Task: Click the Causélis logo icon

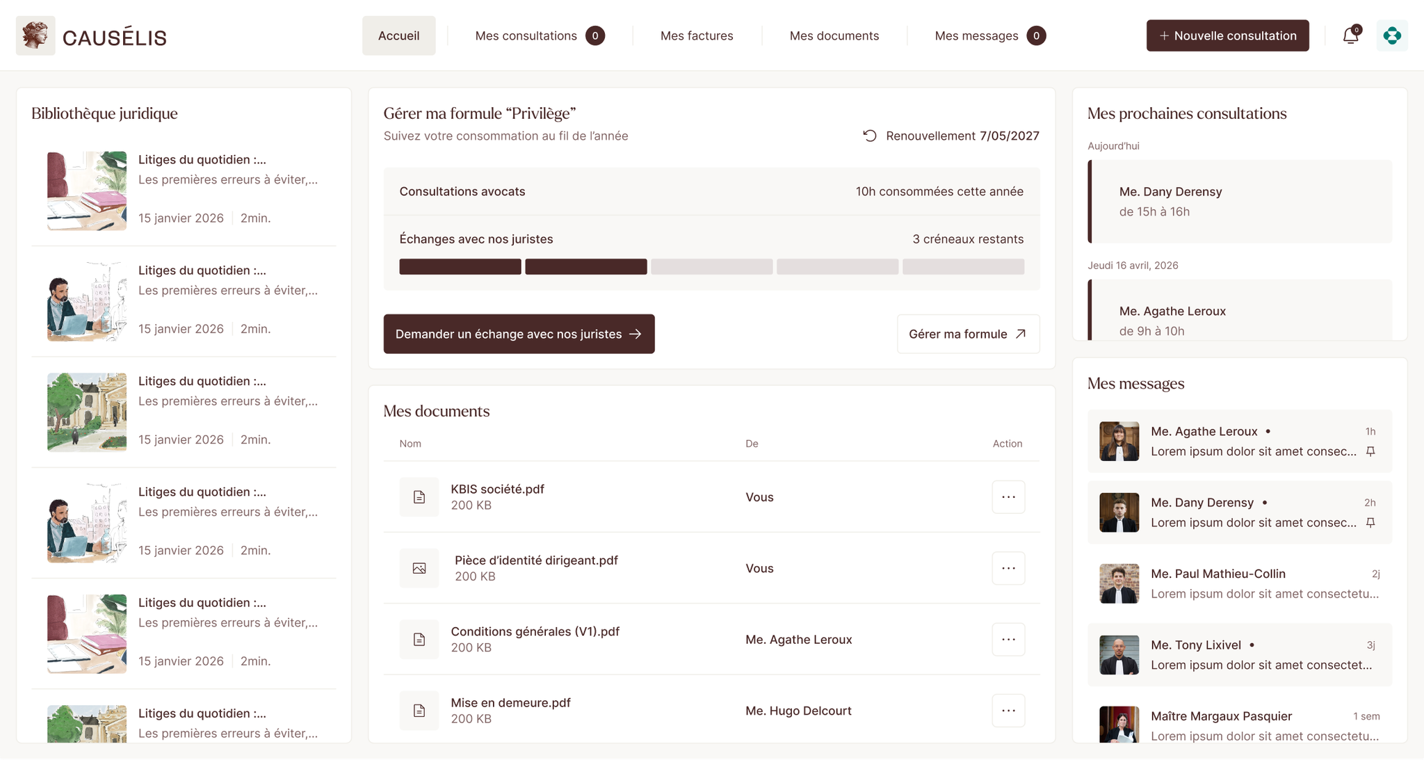Action: (x=35, y=35)
